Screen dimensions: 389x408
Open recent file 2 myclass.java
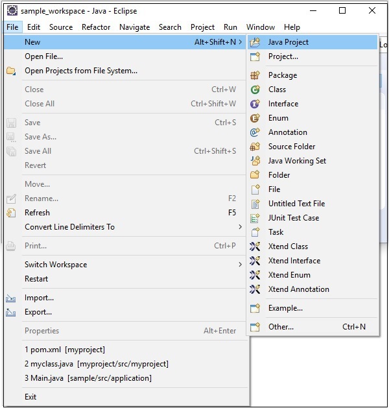[x=125, y=364]
